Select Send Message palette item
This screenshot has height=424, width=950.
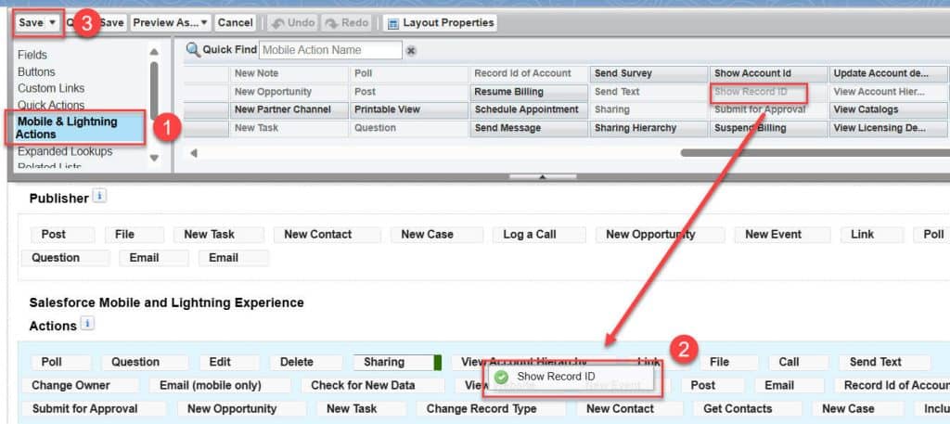(528, 128)
